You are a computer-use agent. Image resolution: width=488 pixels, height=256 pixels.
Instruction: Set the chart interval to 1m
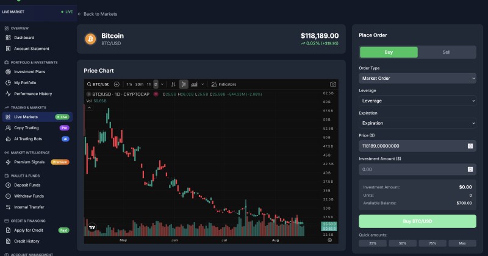[129, 84]
